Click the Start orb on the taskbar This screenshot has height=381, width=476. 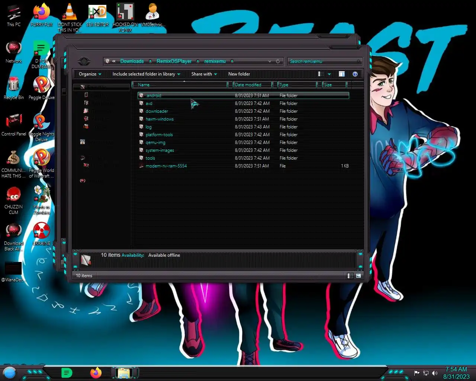[x=10, y=372]
